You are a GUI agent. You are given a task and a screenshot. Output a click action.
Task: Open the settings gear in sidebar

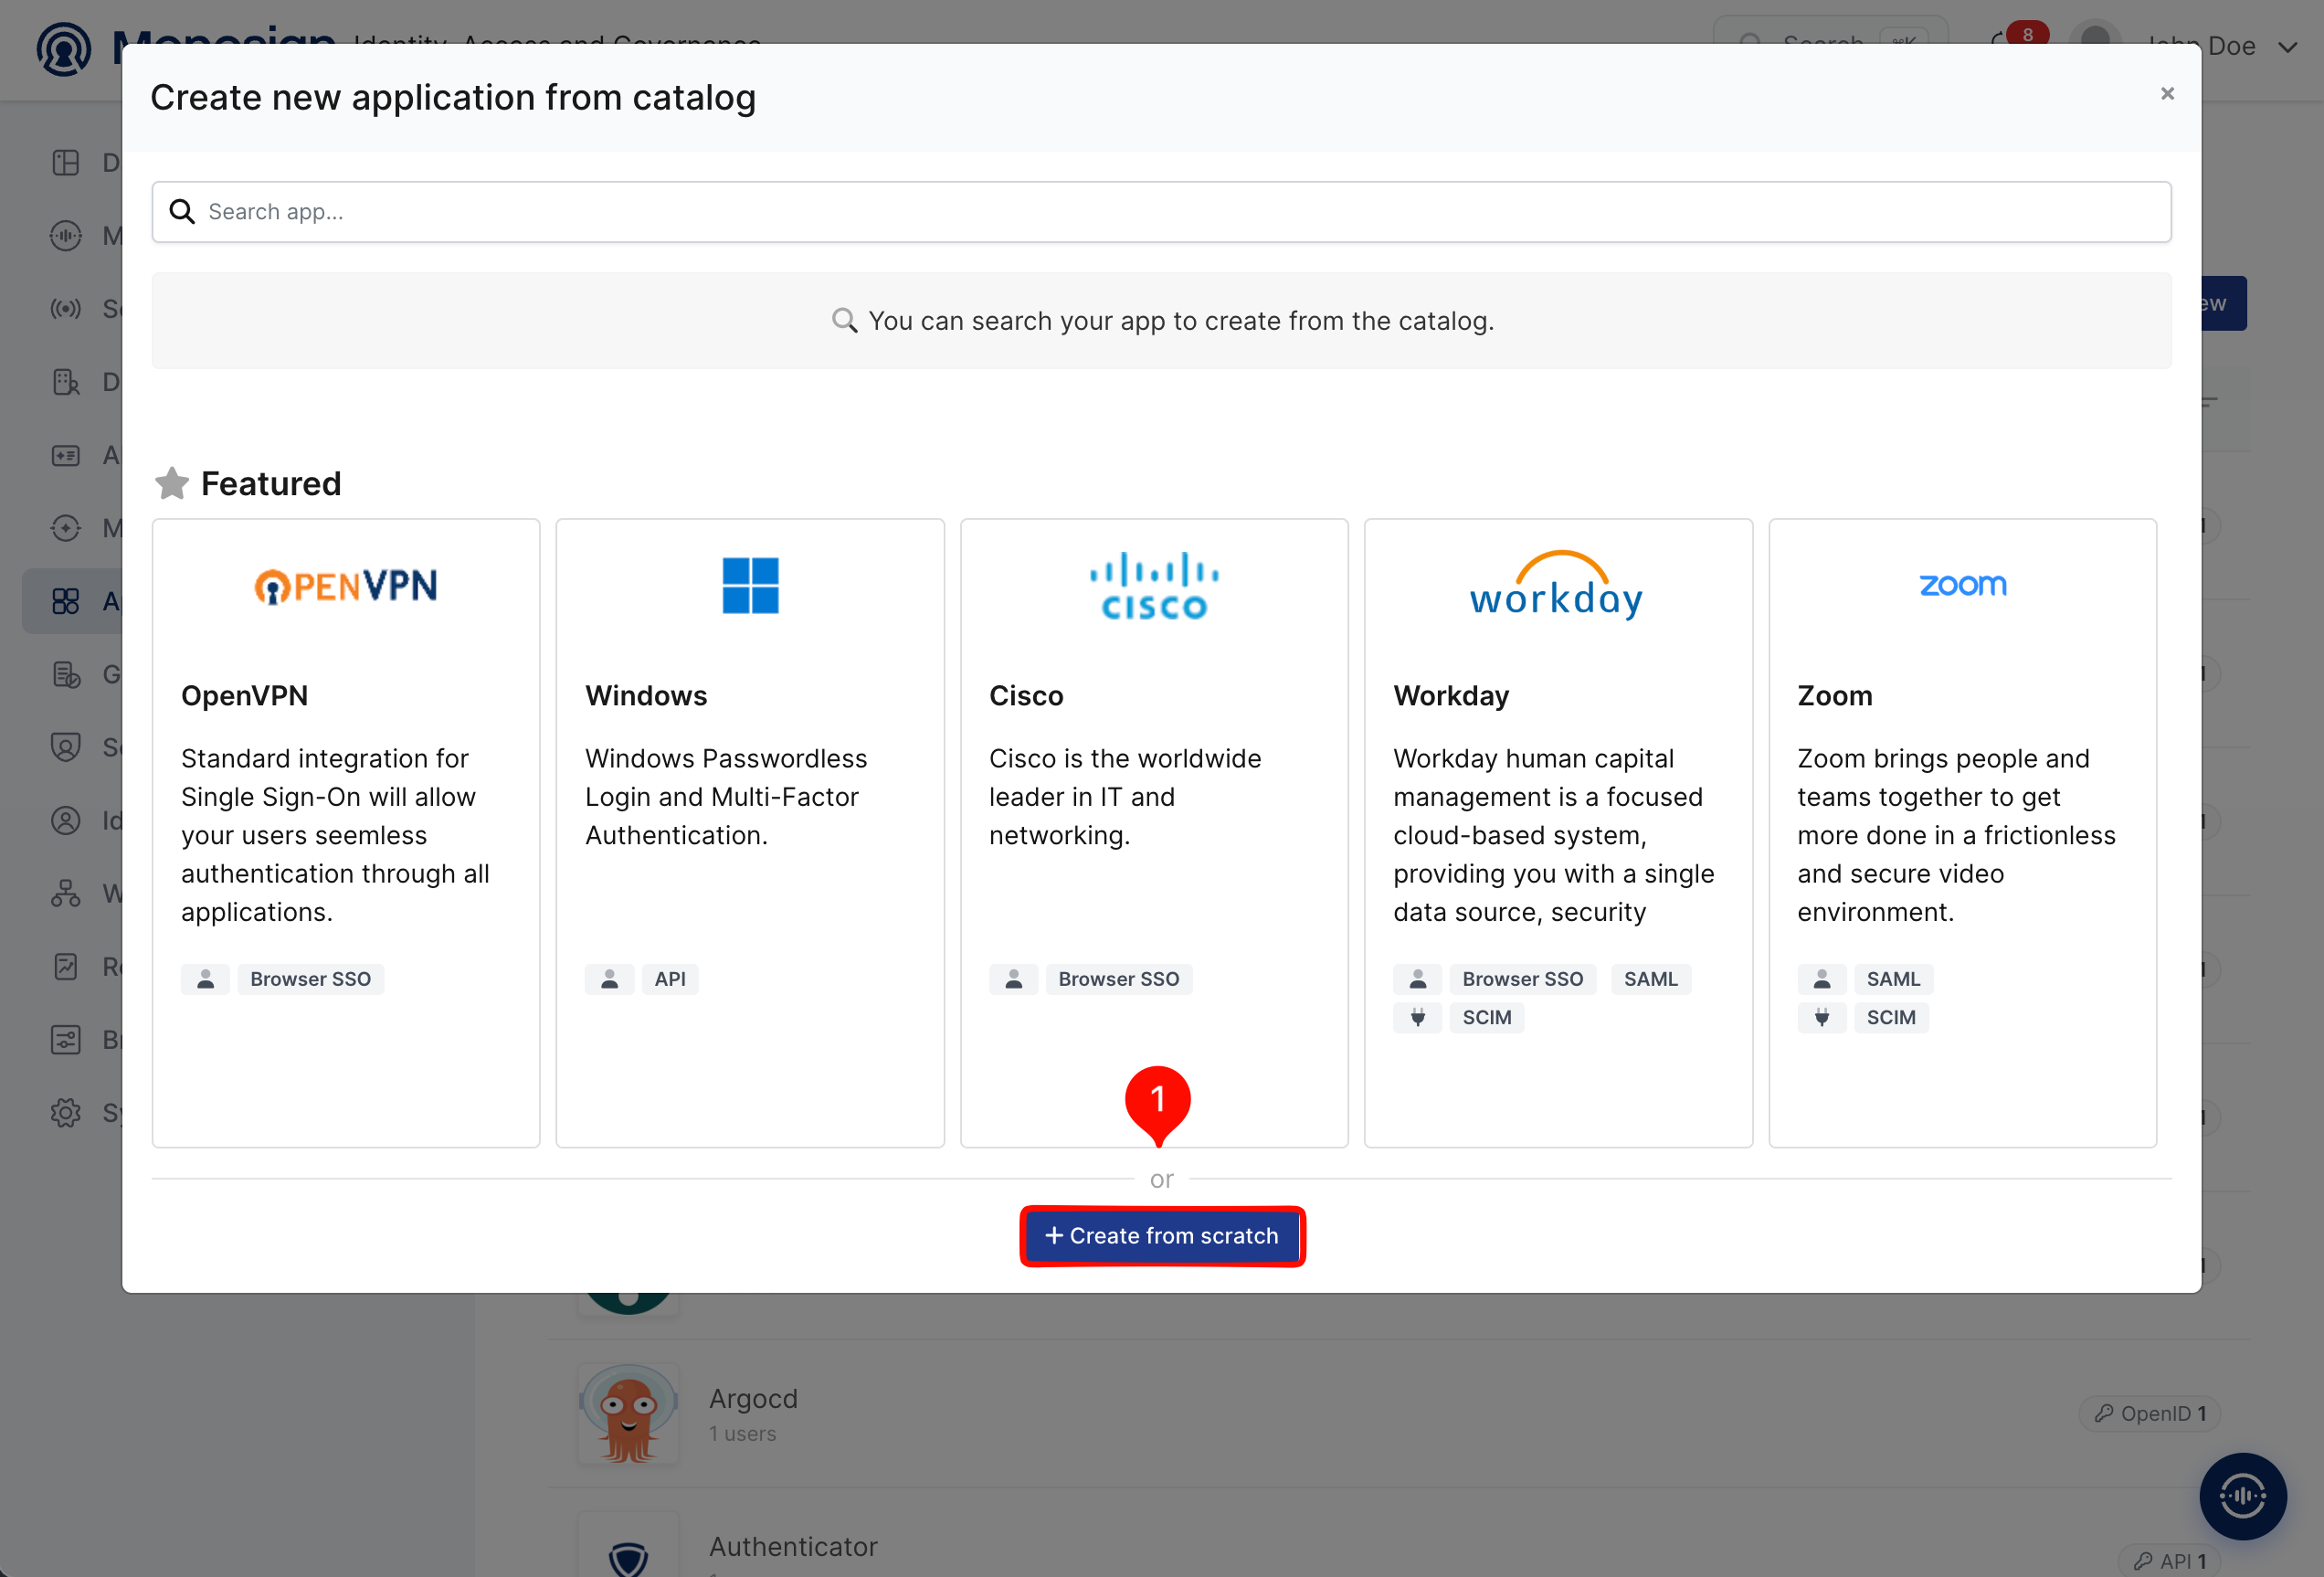coord(66,1113)
